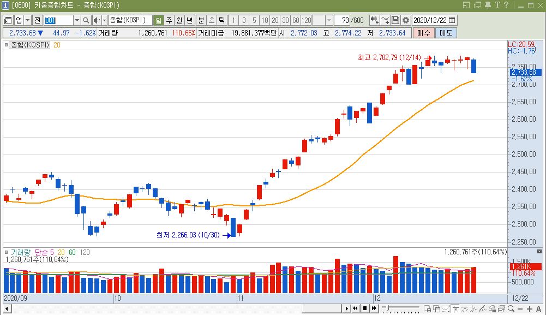
Task: Click the '업' button
Action: [x=19, y=20]
